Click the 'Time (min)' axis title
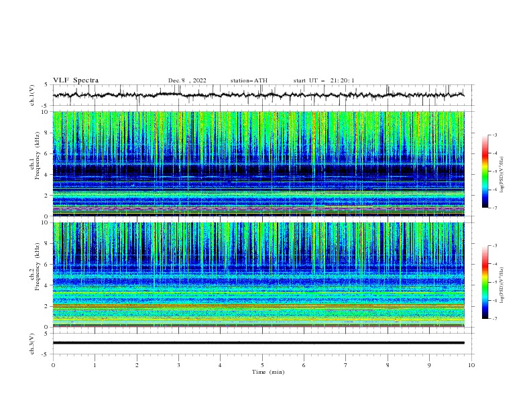This screenshot has height=410, width=531. (268, 372)
